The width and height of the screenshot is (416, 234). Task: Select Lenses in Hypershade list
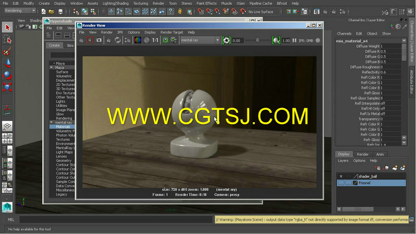coord(61,157)
